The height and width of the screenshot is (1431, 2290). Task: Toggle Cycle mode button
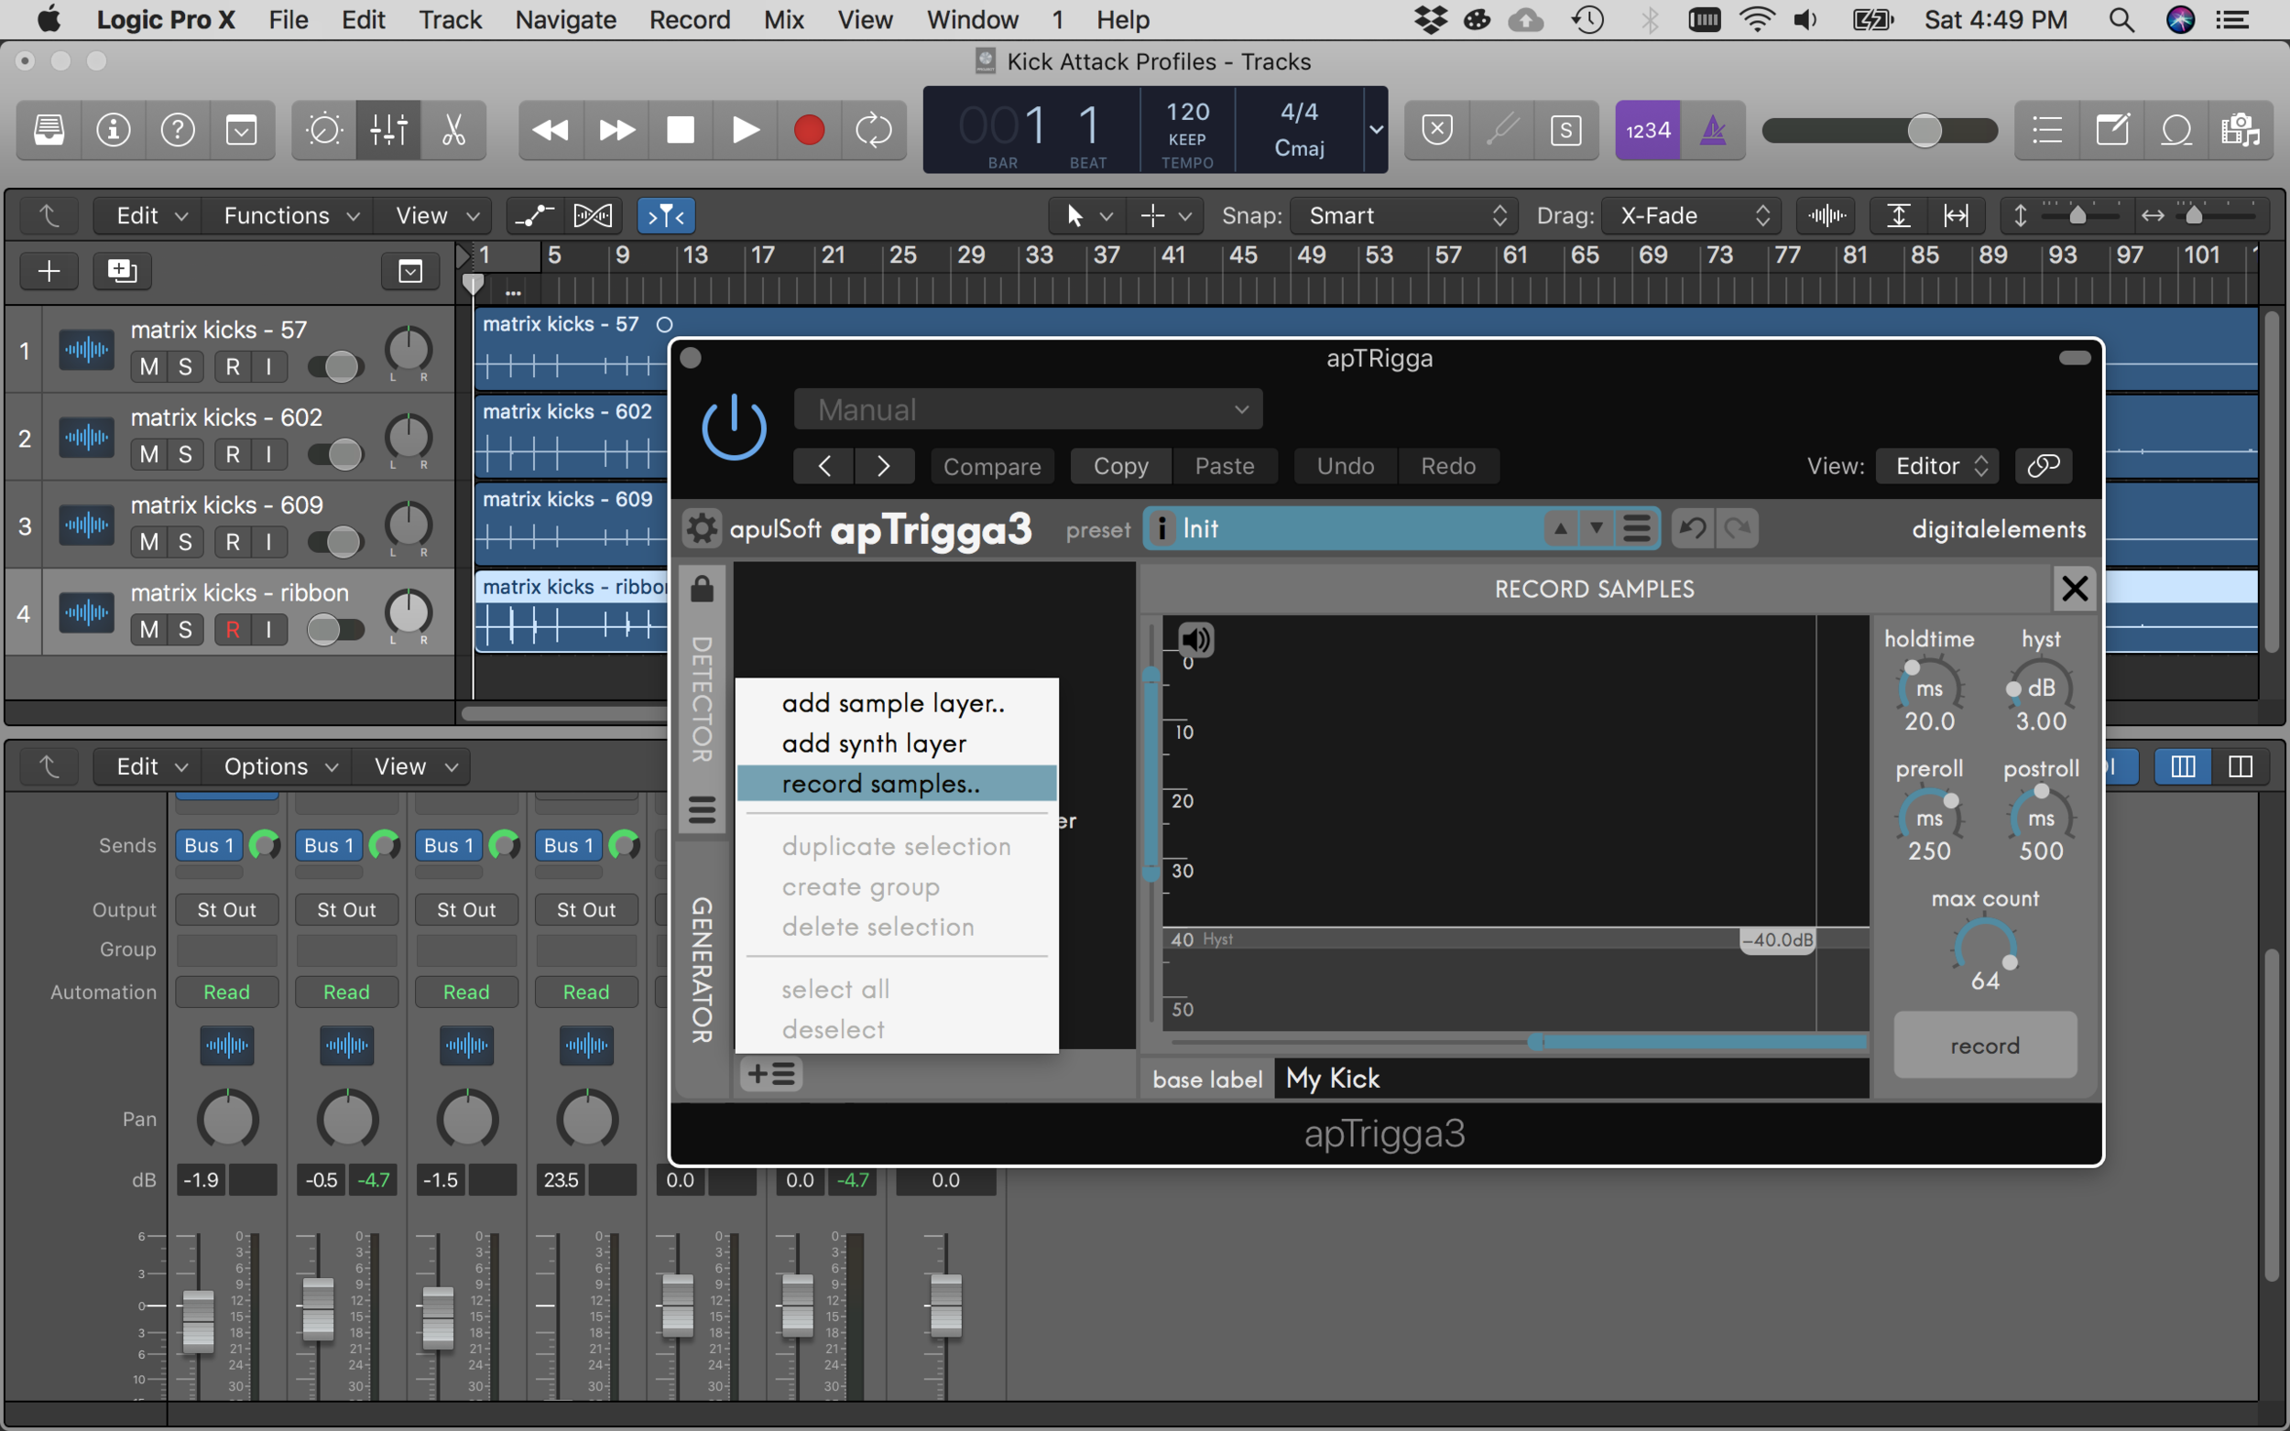874,130
